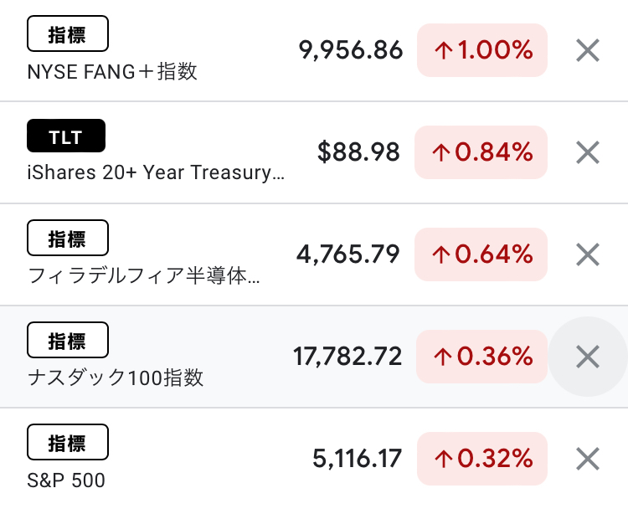Click 指標 badge above フィラデルフィア半導体
Image resolution: width=628 pixels, height=519 pixels.
(x=68, y=238)
